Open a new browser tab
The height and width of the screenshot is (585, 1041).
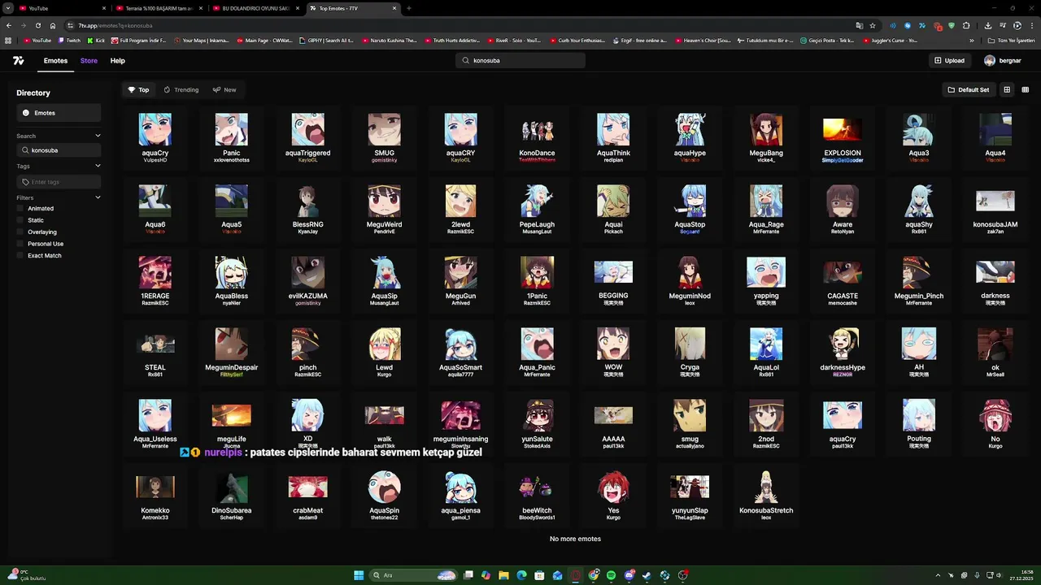408,8
